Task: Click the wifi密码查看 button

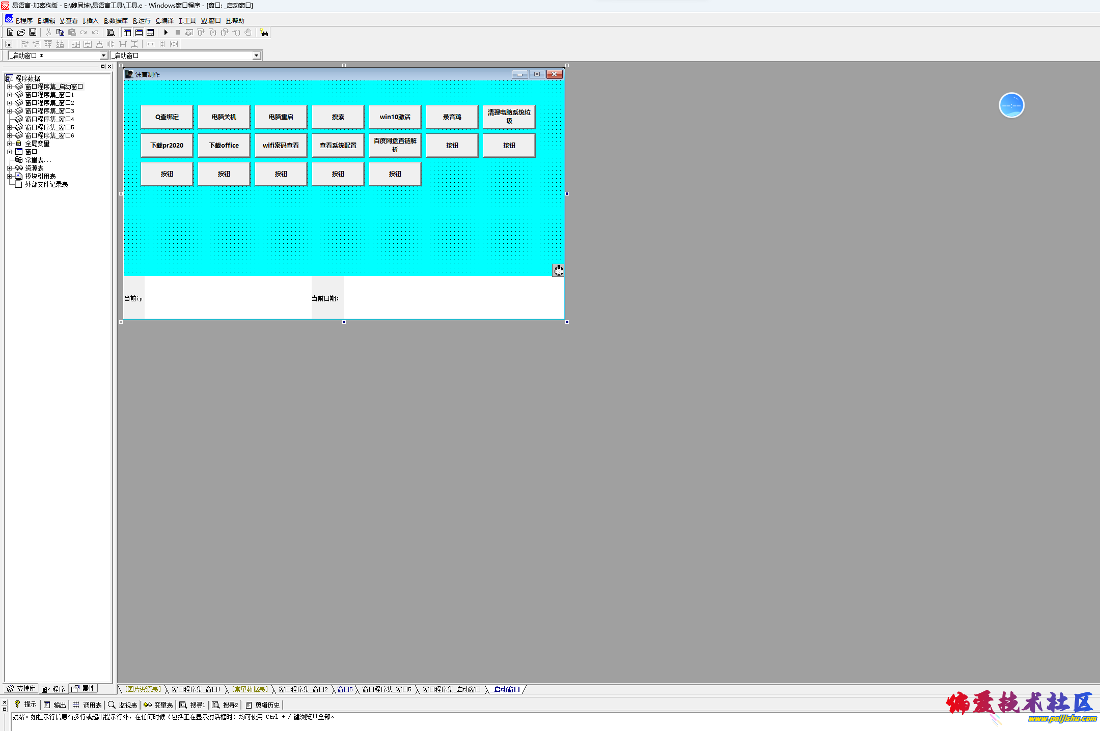Action: point(281,146)
